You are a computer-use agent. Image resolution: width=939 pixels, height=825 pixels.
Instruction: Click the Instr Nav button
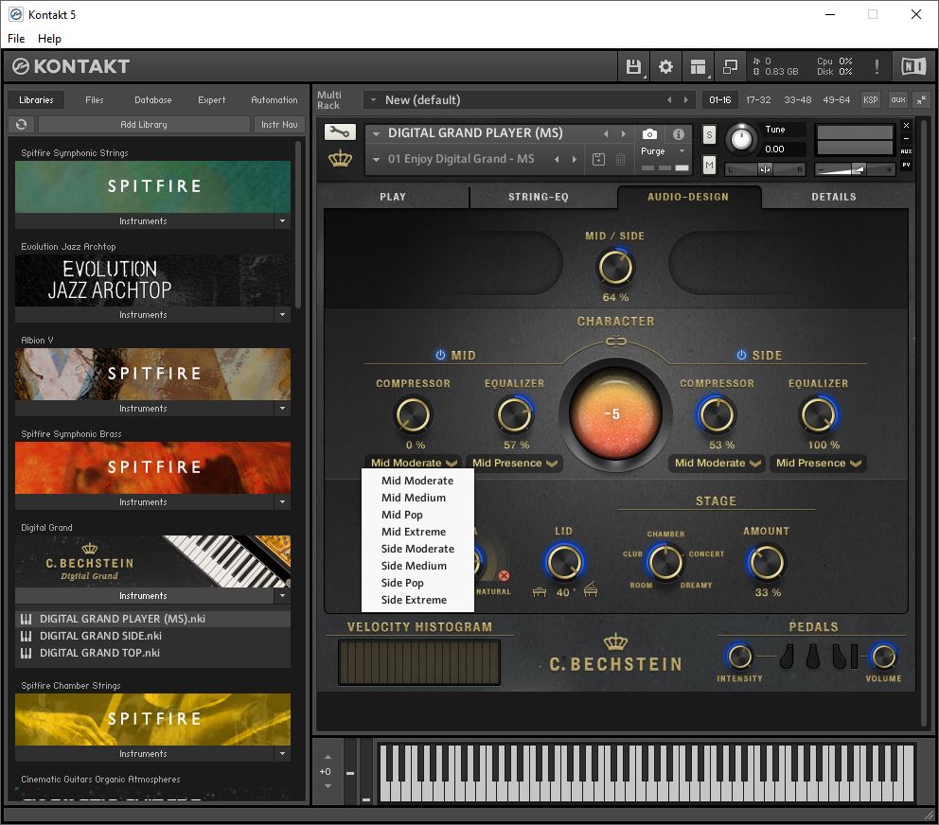coord(279,125)
